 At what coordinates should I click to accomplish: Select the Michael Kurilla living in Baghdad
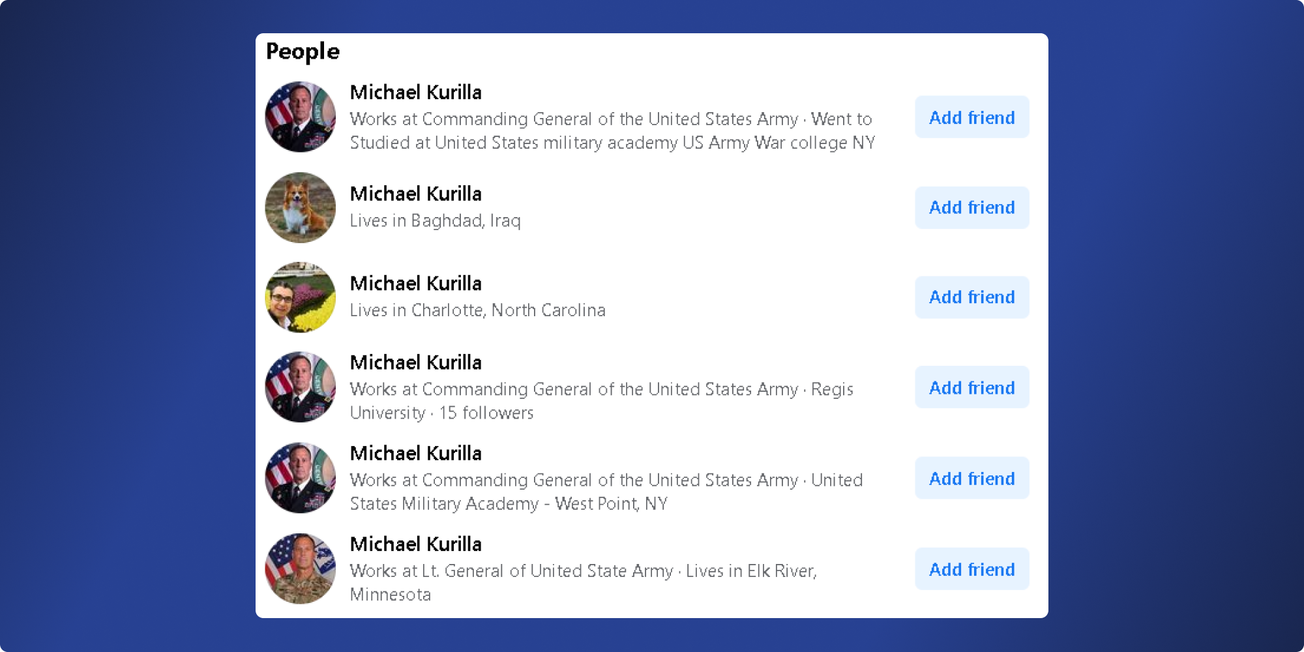click(416, 194)
